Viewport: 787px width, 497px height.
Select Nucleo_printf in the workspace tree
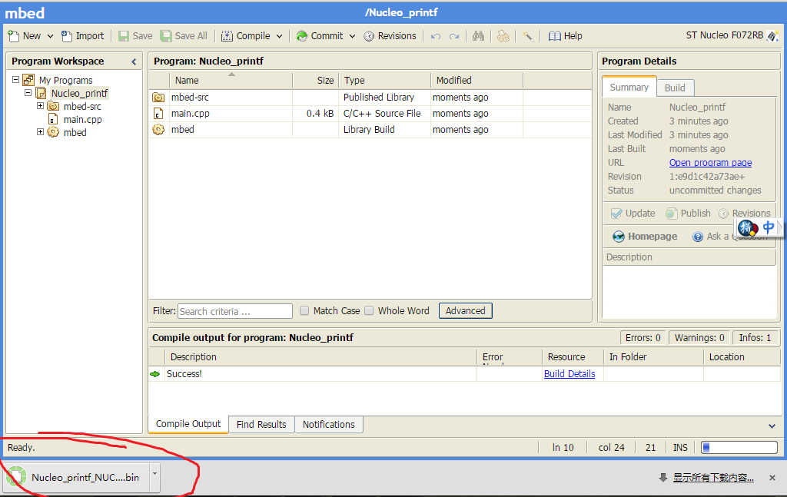(79, 93)
